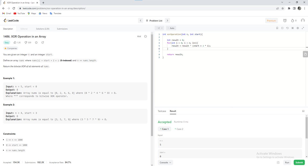Image resolution: width=308 pixels, height=166 pixels.
Task: Open a new browser tab
Action: 43,3
